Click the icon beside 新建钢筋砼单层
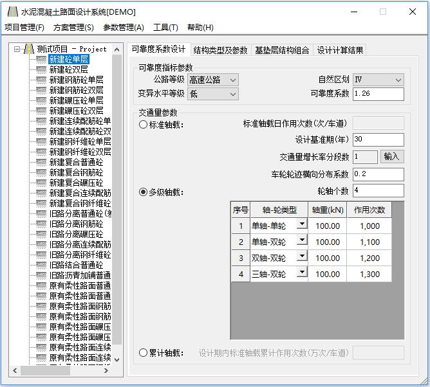This screenshot has height=387, width=430. (41, 80)
